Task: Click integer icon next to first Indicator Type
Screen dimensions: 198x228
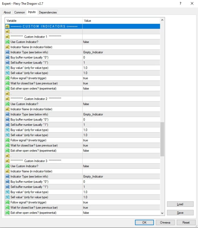Action: (x=7, y=52)
